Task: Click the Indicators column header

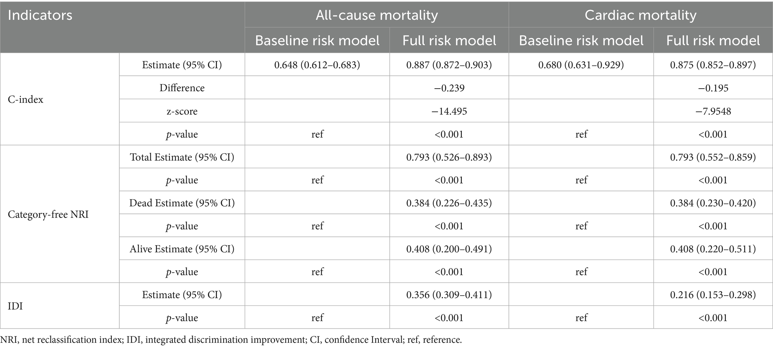Action: point(40,15)
